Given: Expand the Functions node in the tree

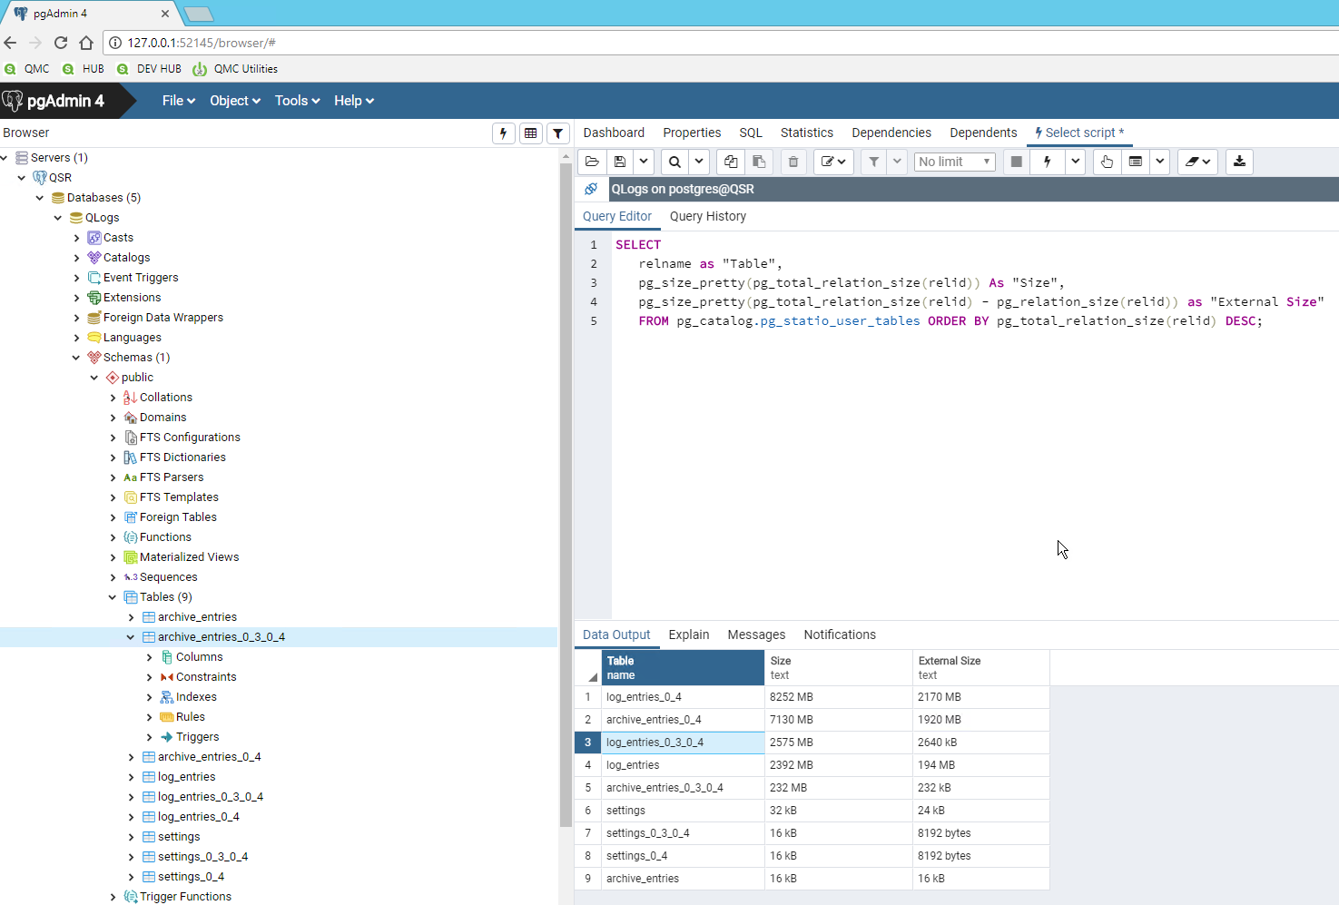Looking at the screenshot, I should point(113,536).
